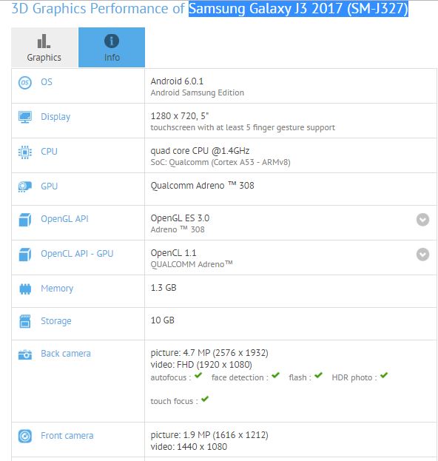Click the HDR photo green checkmark
438x461 pixels.
[384, 375]
